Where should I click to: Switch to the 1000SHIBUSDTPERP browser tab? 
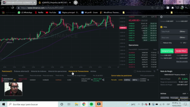pos(19,3)
